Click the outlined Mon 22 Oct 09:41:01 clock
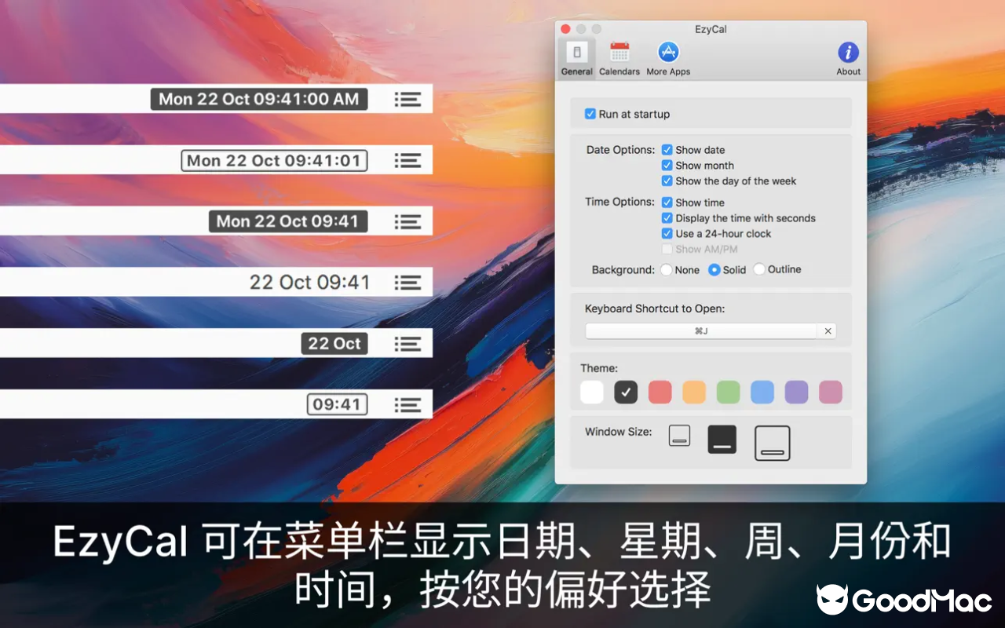1005x628 pixels. [274, 160]
